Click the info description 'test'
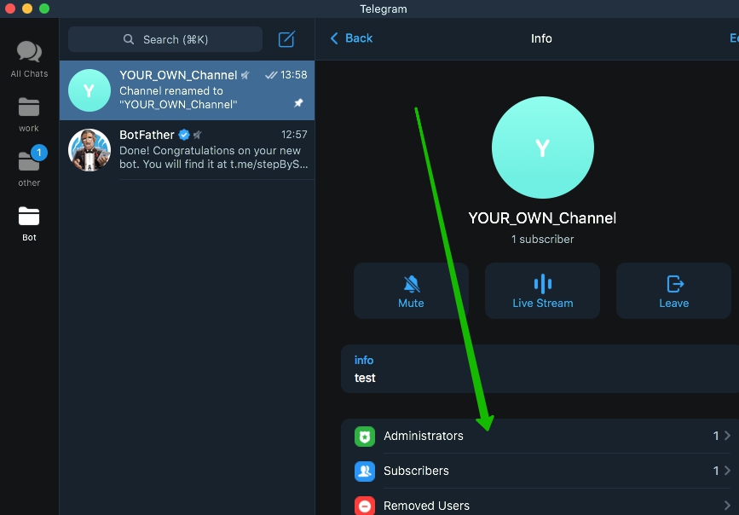The height and width of the screenshot is (515, 739). point(365,378)
